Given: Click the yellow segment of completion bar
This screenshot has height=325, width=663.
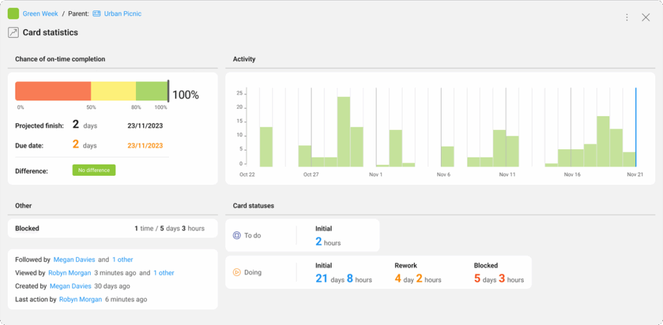Looking at the screenshot, I should [x=113, y=91].
